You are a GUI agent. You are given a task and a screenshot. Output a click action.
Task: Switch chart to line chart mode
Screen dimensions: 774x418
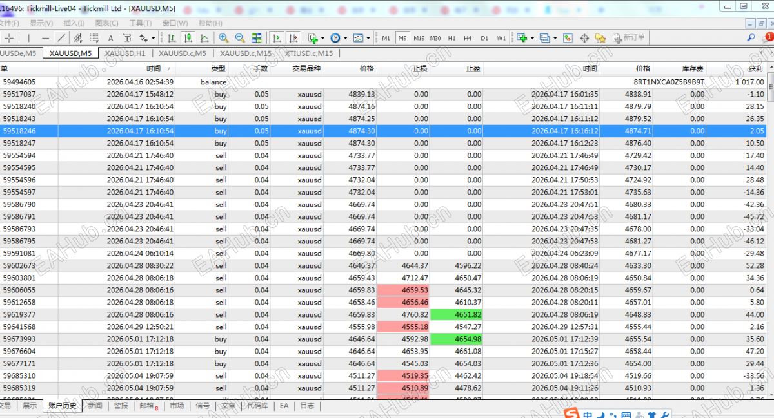pyautogui.click(x=204, y=38)
